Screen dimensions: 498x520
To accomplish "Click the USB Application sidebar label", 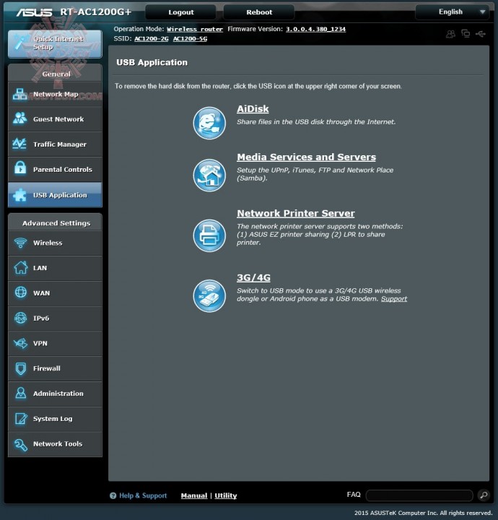I will (60, 195).
